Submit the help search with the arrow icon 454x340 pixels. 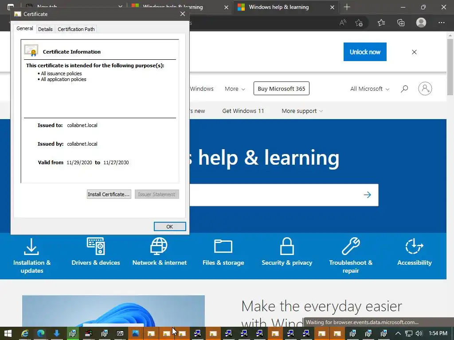pos(367,195)
